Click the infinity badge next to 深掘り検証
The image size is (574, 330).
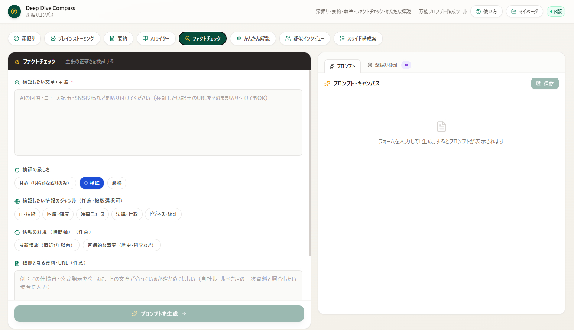pyautogui.click(x=406, y=65)
